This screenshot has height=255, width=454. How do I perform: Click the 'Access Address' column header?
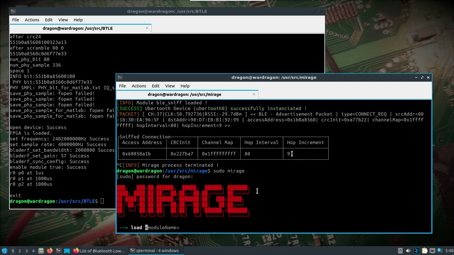(142, 142)
